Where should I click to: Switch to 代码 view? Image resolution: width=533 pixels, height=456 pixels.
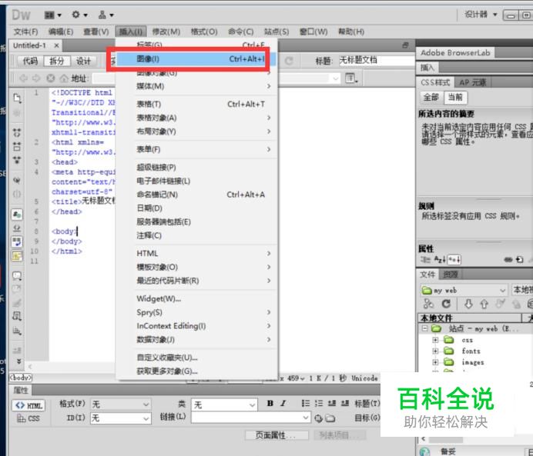click(x=30, y=61)
